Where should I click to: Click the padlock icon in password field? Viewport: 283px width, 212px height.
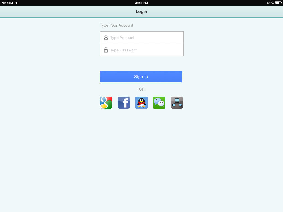(x=106, y=50)
